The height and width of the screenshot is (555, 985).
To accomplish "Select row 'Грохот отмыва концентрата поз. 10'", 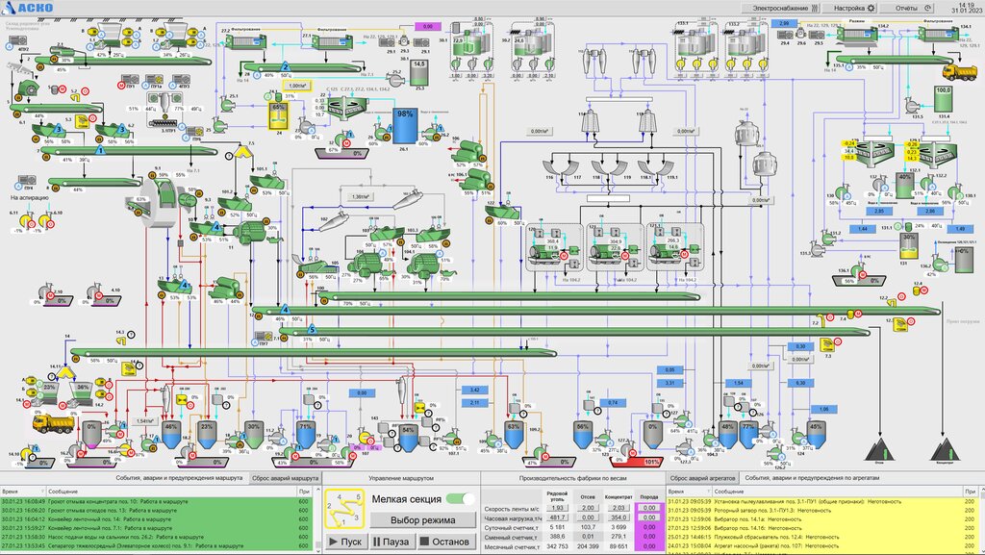I will [x=156, y=502].
